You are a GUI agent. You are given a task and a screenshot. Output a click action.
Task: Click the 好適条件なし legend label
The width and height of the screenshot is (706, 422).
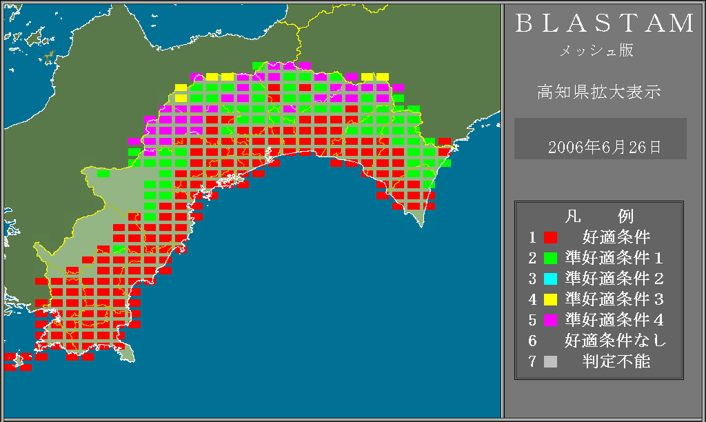(x=616, y=341)
